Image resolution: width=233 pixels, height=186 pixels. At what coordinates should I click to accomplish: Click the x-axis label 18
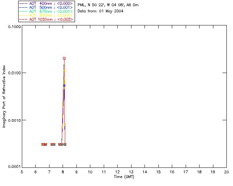[x=199, y=172]
